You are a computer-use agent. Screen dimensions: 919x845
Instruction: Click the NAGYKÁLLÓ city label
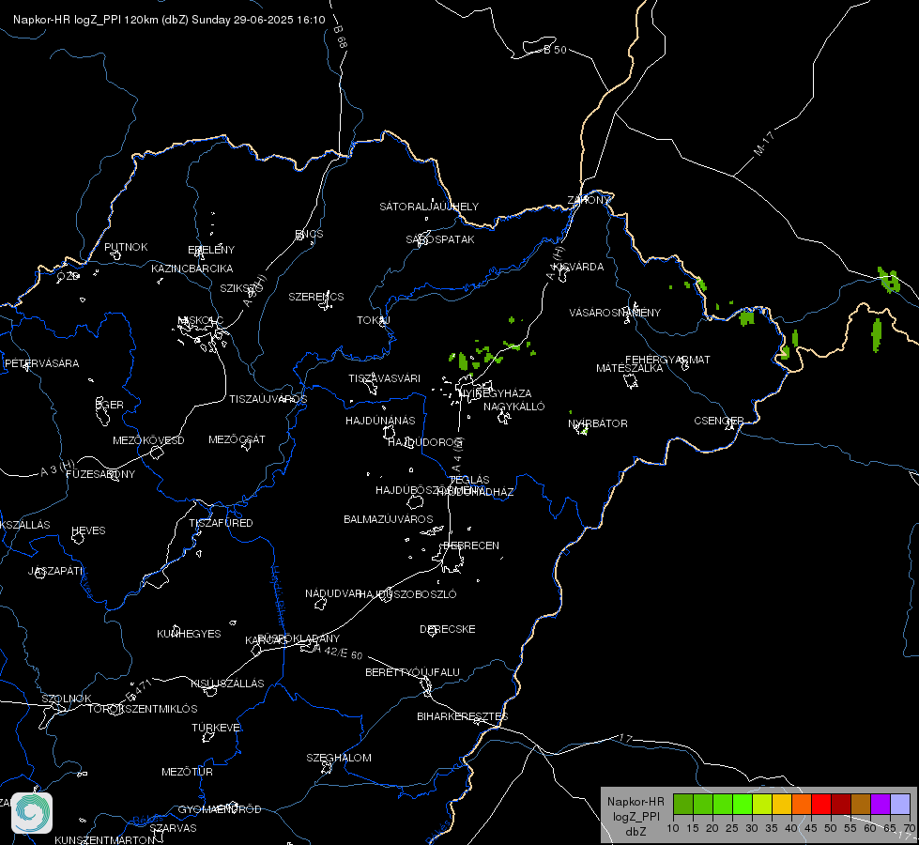(514, 407)
